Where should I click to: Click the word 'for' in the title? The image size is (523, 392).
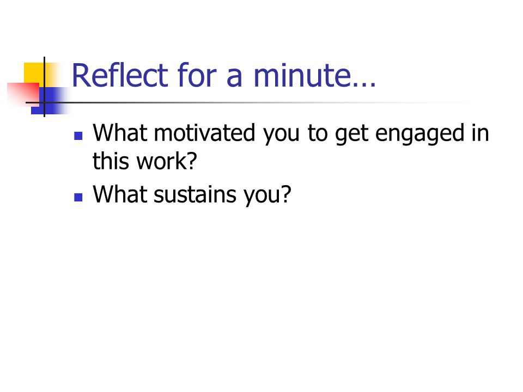197,75
